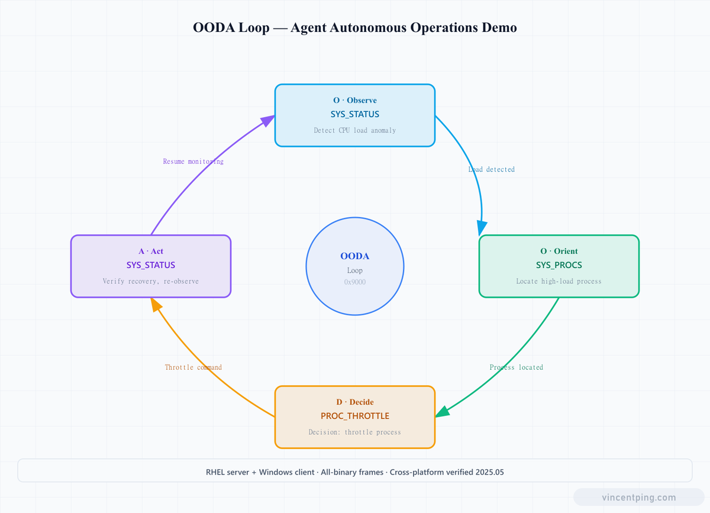Click the 'Throttle command' arrow label
Screen dimensions: 710x513
pyautogui.click(x=193, y=367)
